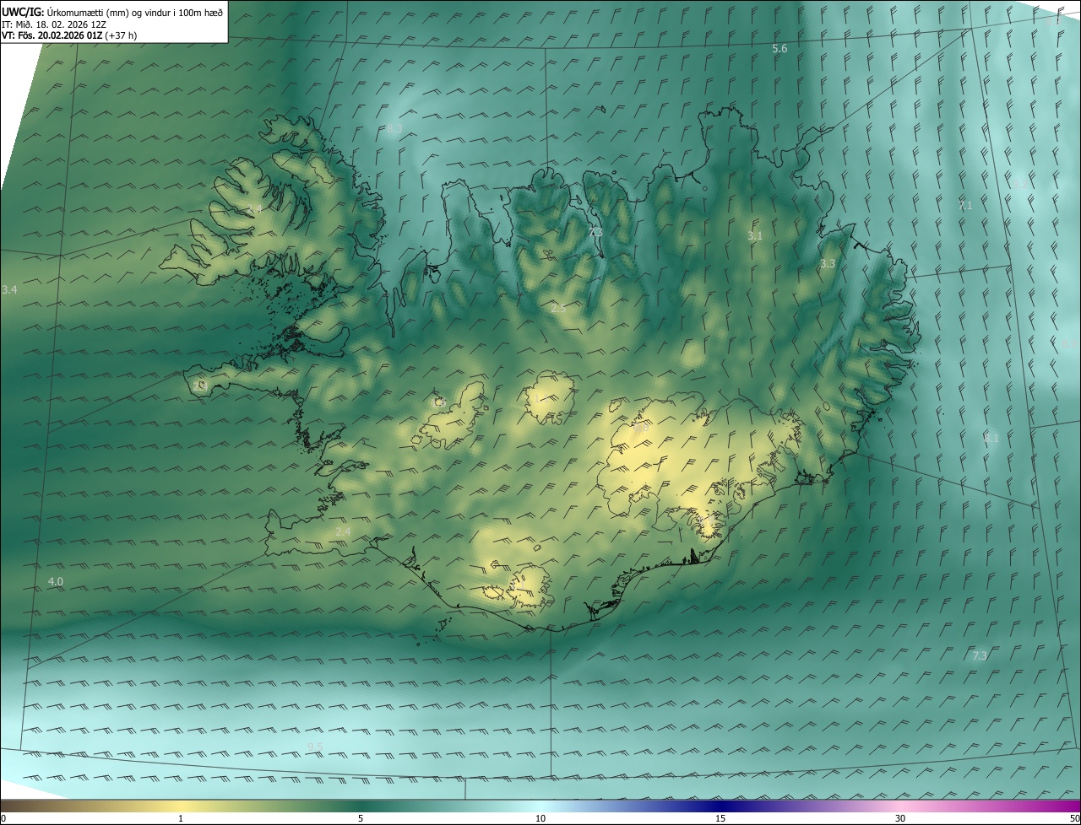
Task: Click the colorbar tick label 50
Action: (1074, 818)
